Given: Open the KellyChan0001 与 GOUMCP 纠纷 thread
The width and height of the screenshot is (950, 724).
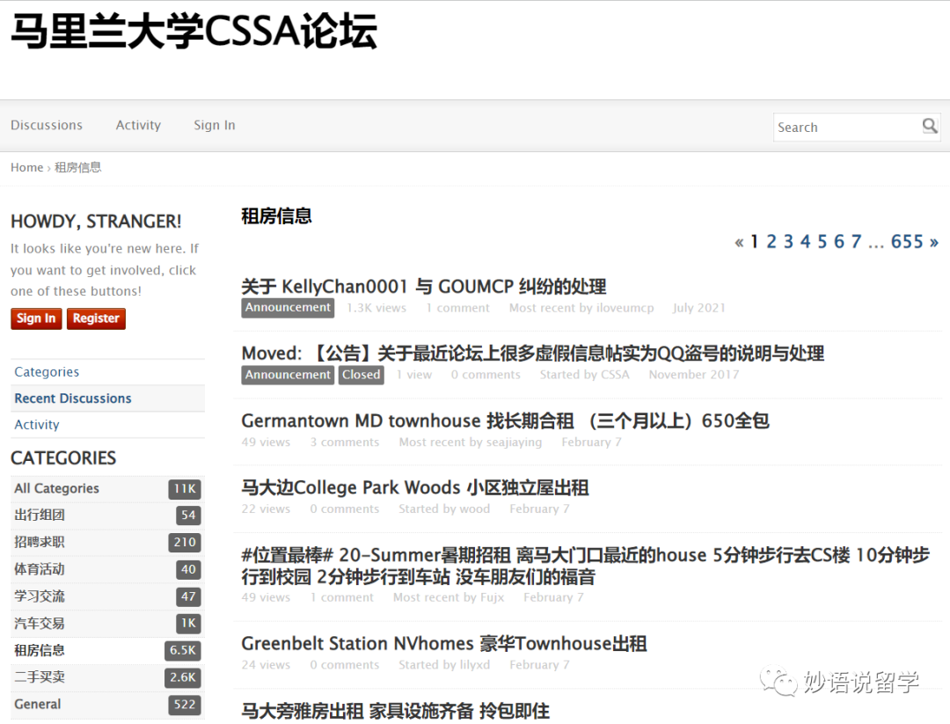Looking at the screenshot, I should (423, 286).
